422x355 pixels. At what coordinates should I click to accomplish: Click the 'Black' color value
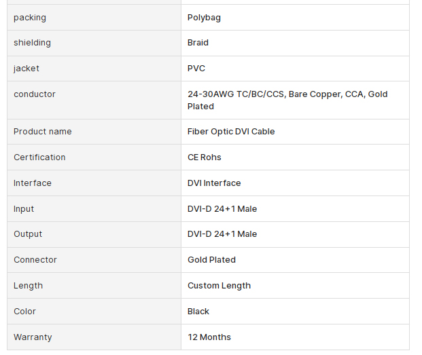pyautogui.click(x=198, y=311)
